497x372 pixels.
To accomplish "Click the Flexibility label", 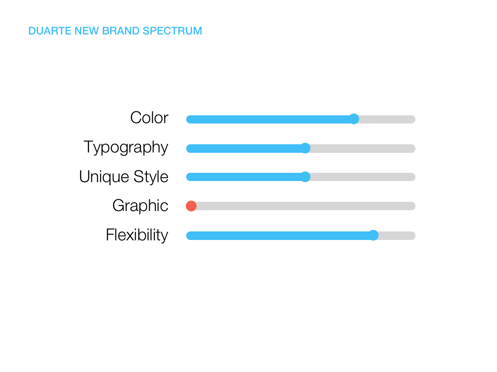I will coord(137,236).
